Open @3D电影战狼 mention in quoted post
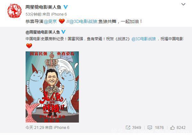 point(144,39)
